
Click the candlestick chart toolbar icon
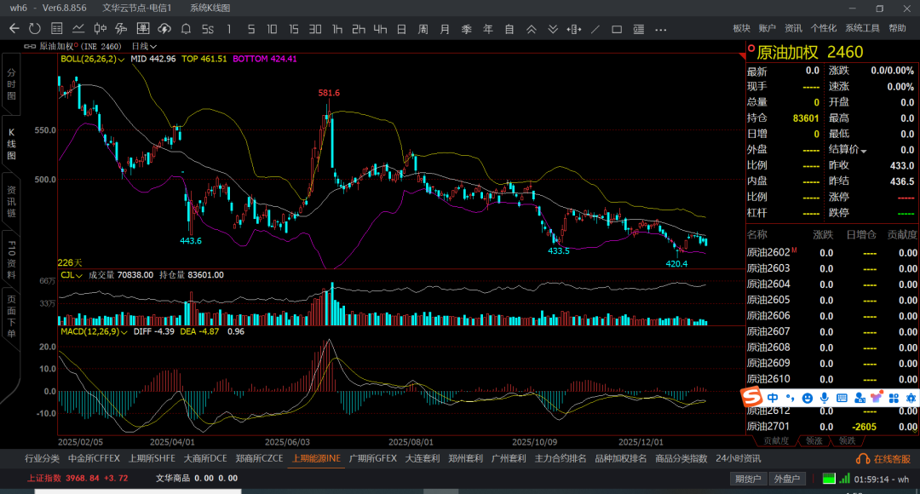click(x=101, y=29)
